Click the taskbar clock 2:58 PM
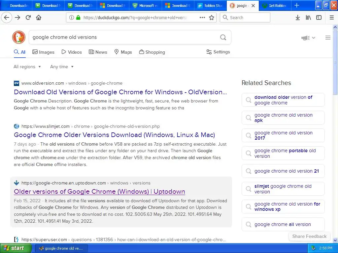 click(326, 248)
